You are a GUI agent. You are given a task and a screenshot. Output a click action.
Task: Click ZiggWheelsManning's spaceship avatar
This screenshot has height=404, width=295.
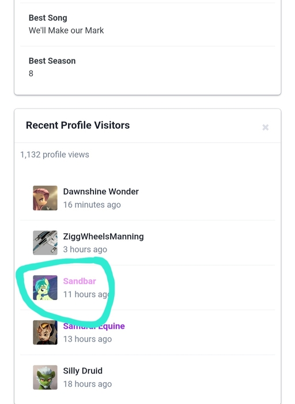coord(45,243)
